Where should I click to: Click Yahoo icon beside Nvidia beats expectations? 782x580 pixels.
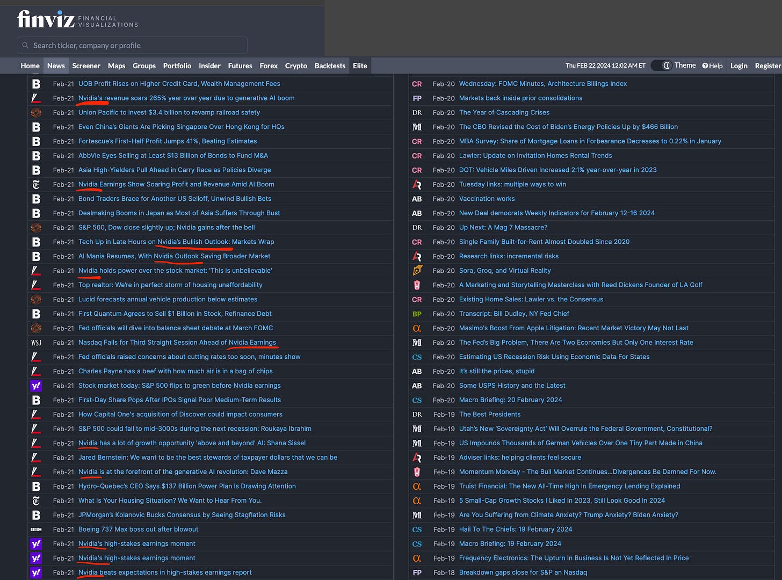click(36, 572)
